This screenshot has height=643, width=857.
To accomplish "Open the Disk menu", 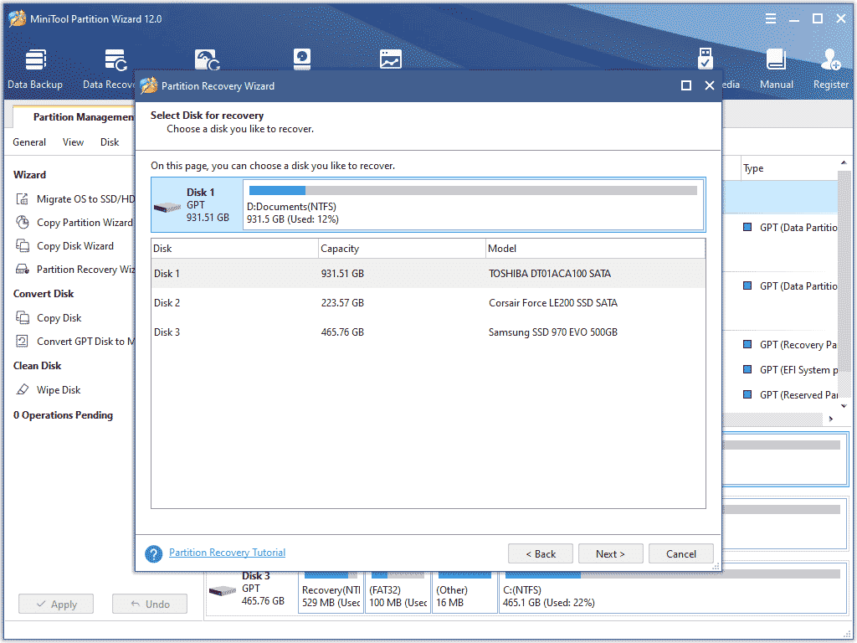I will click(x=110, y=141).
